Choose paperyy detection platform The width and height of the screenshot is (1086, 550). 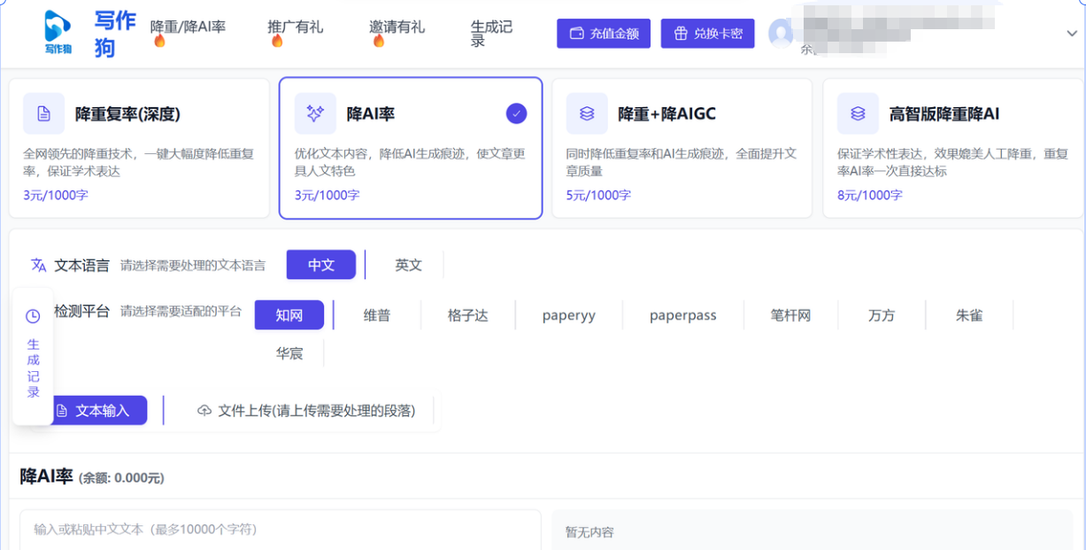click(569, 315)
